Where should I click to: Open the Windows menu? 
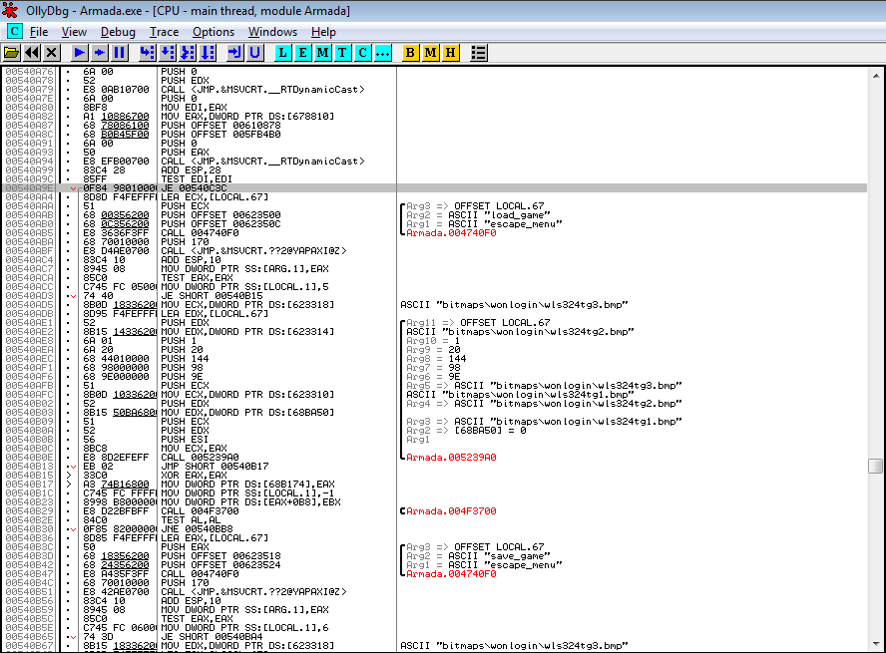[x=272, y=32]
